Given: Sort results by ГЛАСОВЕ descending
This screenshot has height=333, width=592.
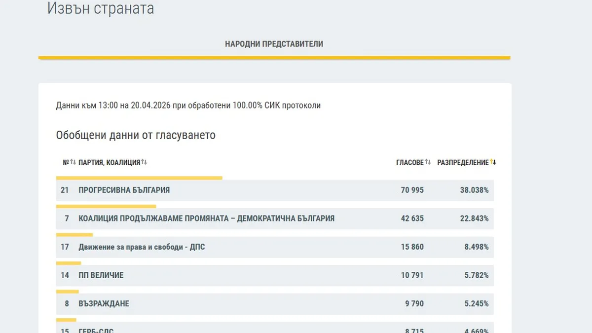Looking at the screenshot, I should click(x=429, y=161).
